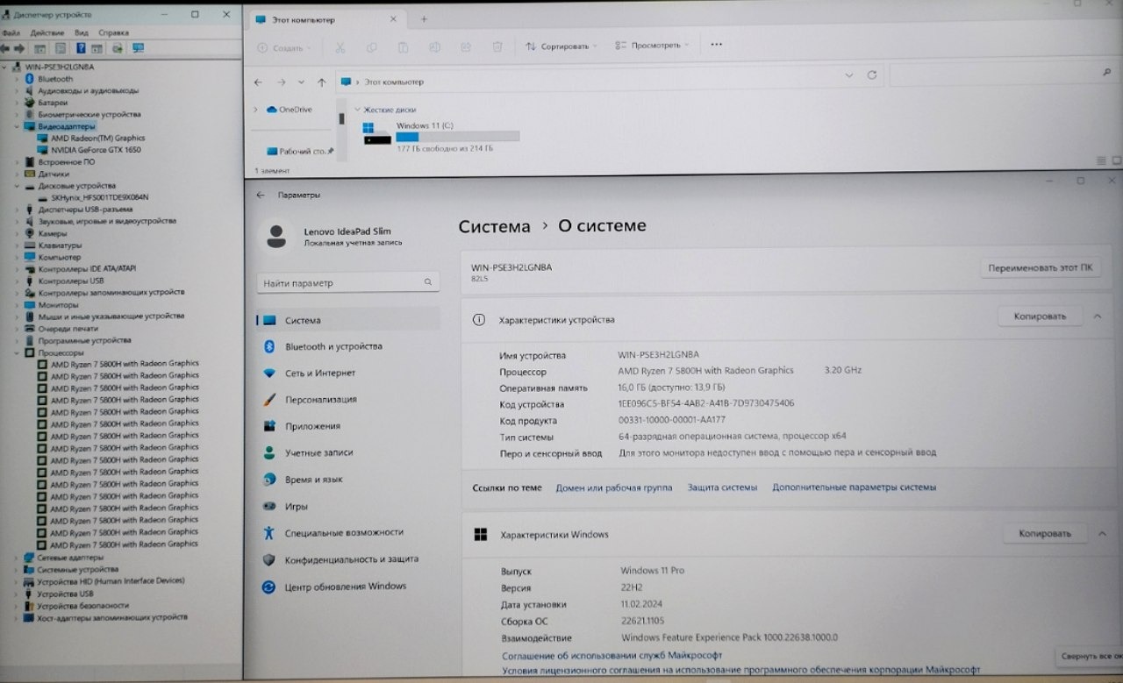Open Домен или рабочая группа link
This screenshot has height=683, width=1123.
pyautogui.click(x=614, y=487)
